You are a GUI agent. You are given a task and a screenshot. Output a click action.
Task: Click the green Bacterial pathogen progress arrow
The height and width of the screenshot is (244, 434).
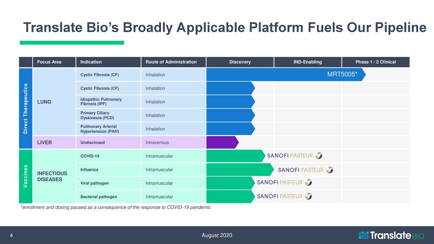click(231, 197)
